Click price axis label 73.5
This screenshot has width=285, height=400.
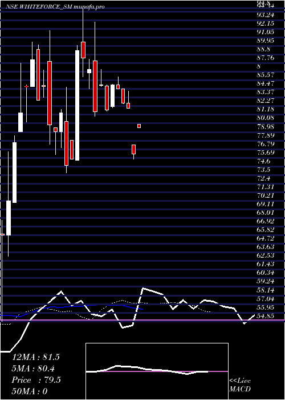tap(263, 170)
